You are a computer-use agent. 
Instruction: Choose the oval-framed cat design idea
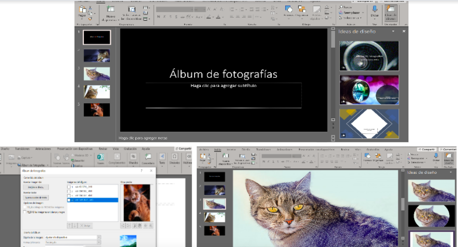(x=431, y=216)
